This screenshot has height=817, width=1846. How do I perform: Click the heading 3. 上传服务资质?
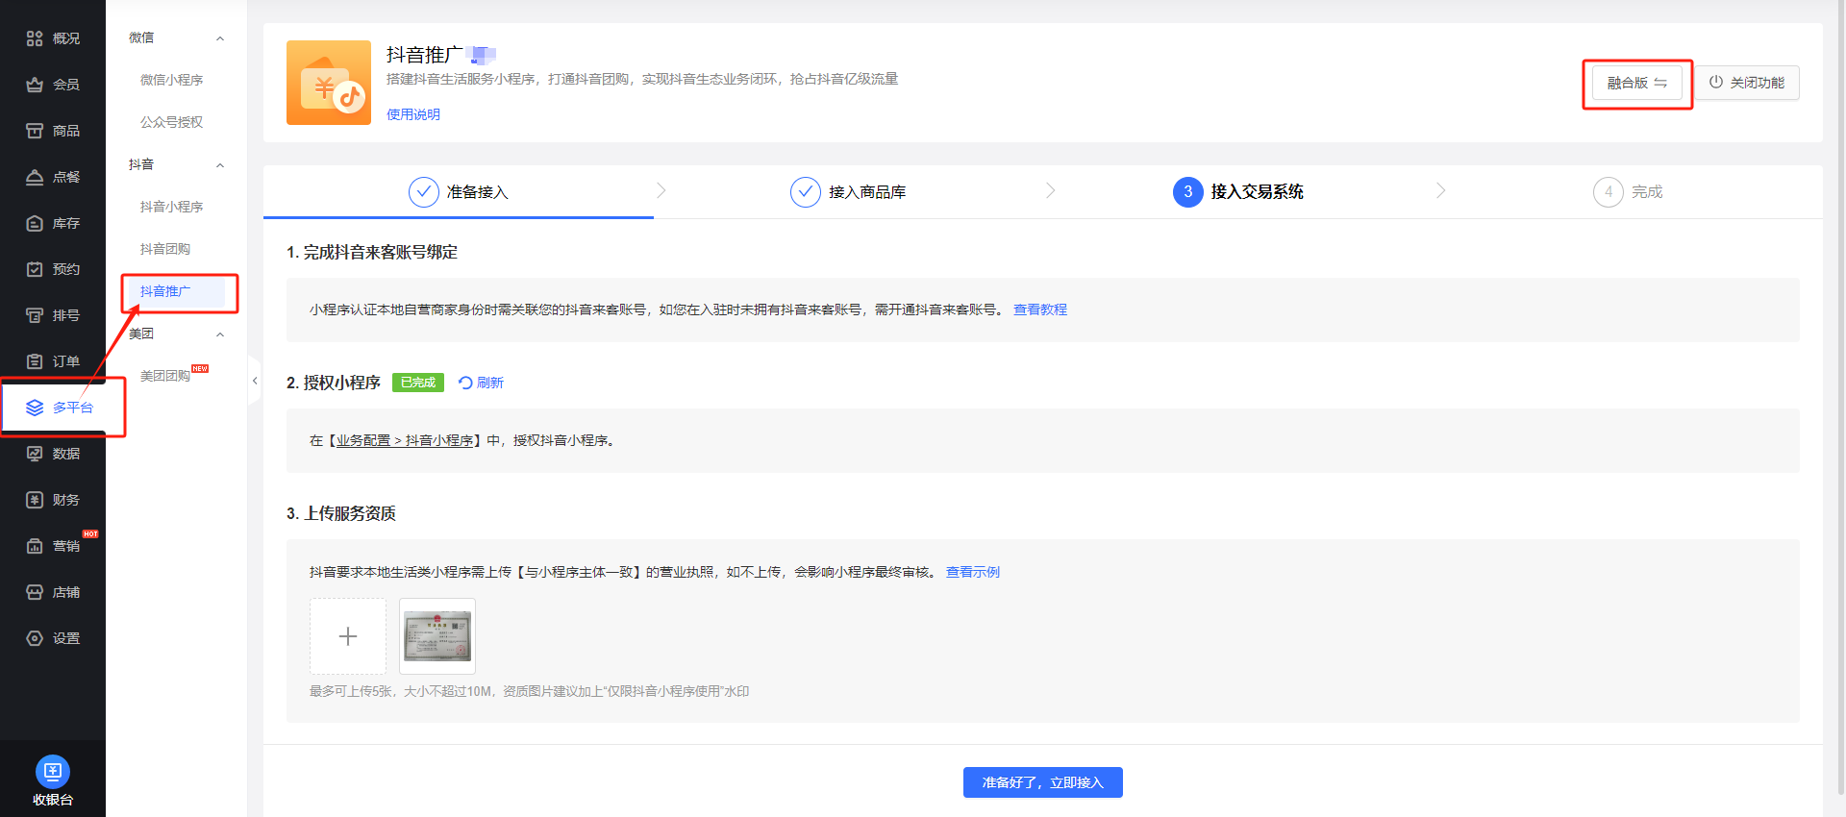(x=341, y=513)
